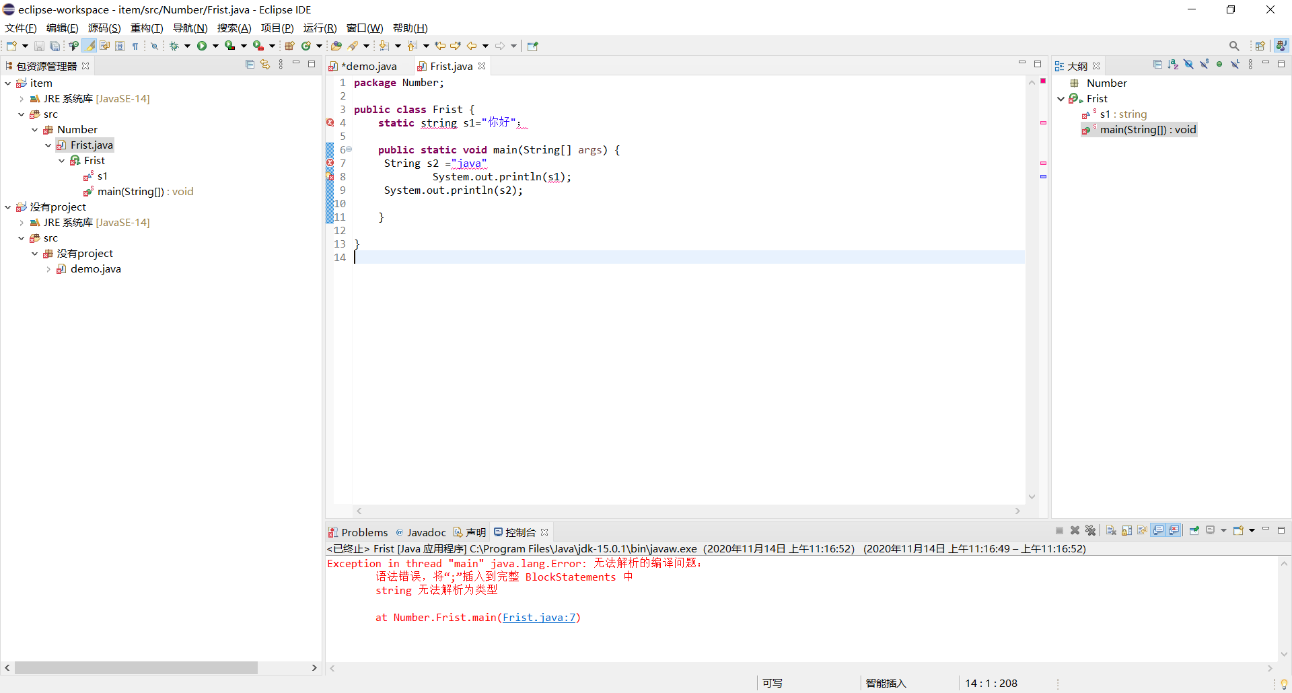Viewport: 1292px width, 693px height.
Task: Click the Save All toolbar icon
Action: click(55, 46)
